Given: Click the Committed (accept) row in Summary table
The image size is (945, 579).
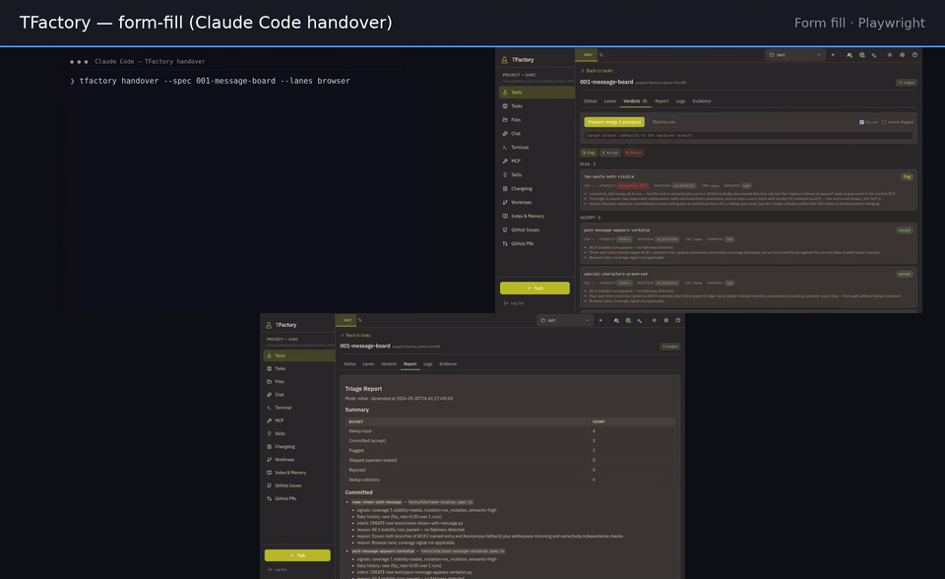Looking at the screenshot, I should [x=510, y=441].
